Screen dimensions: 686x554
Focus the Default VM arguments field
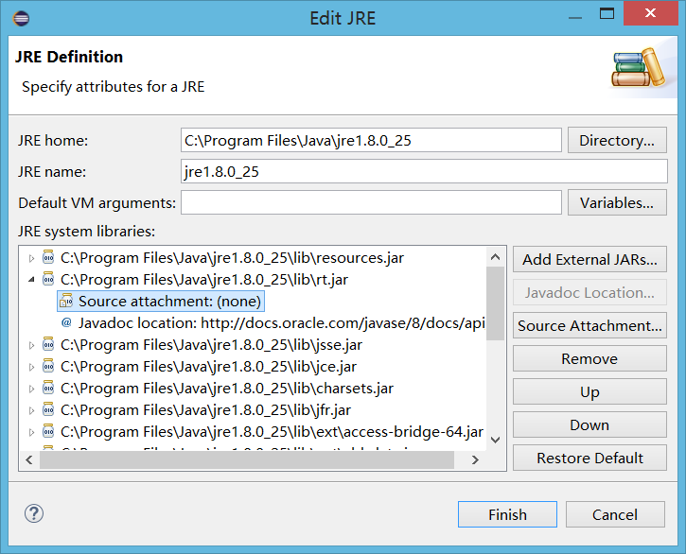click(371, 202)
